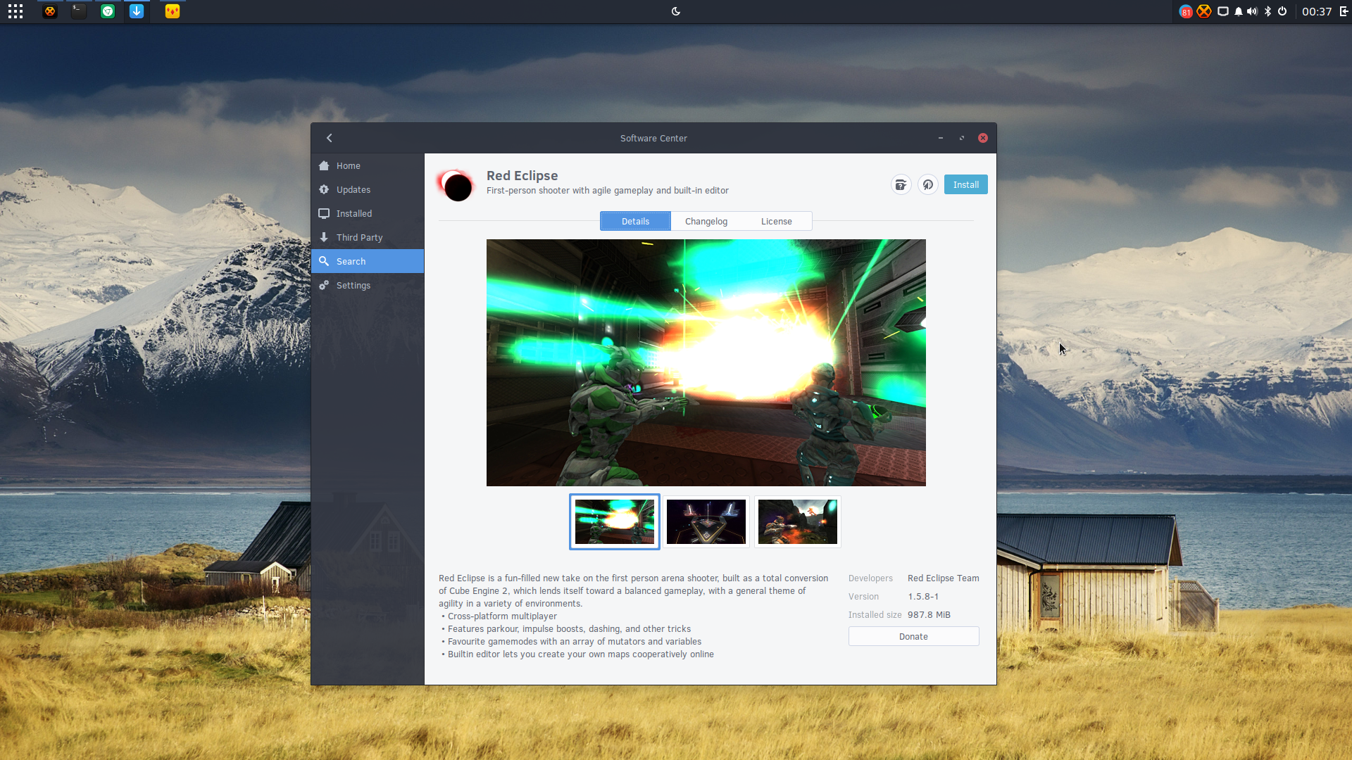Screen dimensions: 1352x760
Task: Click the version 1.5.8-1 value
Action: (x=922, y=596)
